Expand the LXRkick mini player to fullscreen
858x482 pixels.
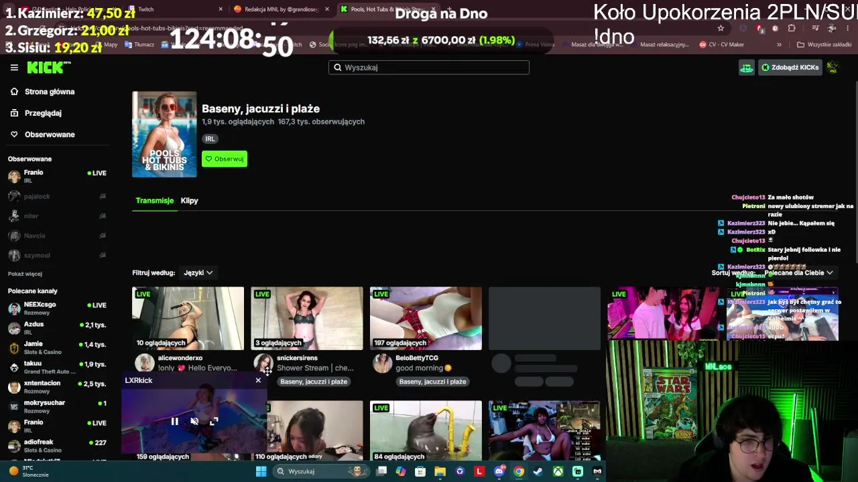point(214,421)
